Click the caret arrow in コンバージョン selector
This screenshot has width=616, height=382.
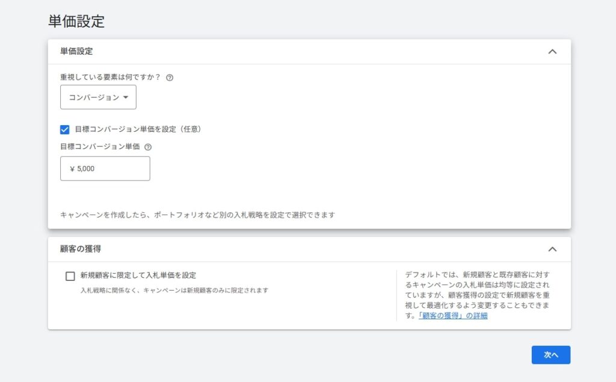click(x=126, y=97)
